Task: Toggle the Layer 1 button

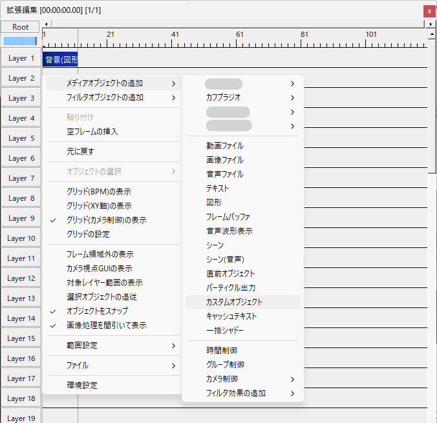Action: coord(21,58)
